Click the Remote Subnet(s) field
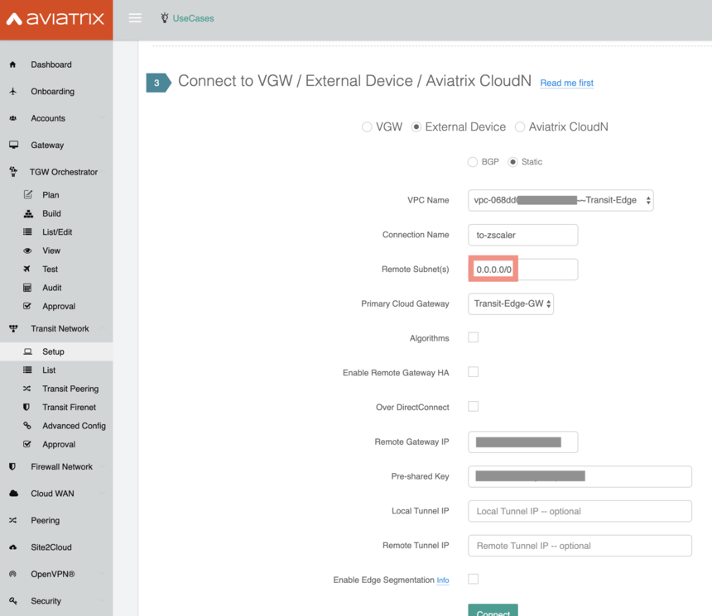Image resolution: width=712 pixels, height=616 pixels. 523,270
